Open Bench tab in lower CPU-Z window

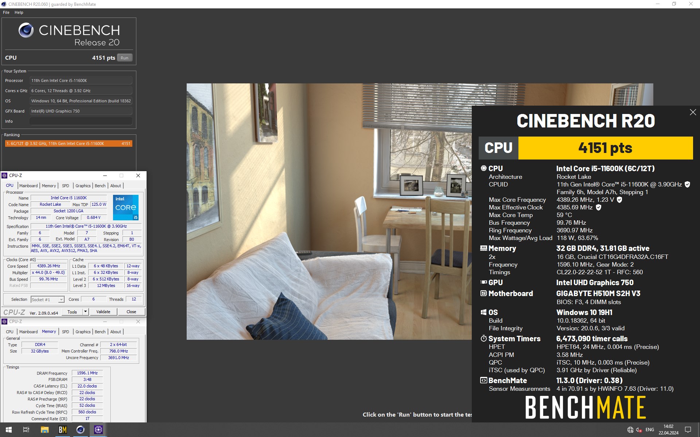[x=100, y=332]
